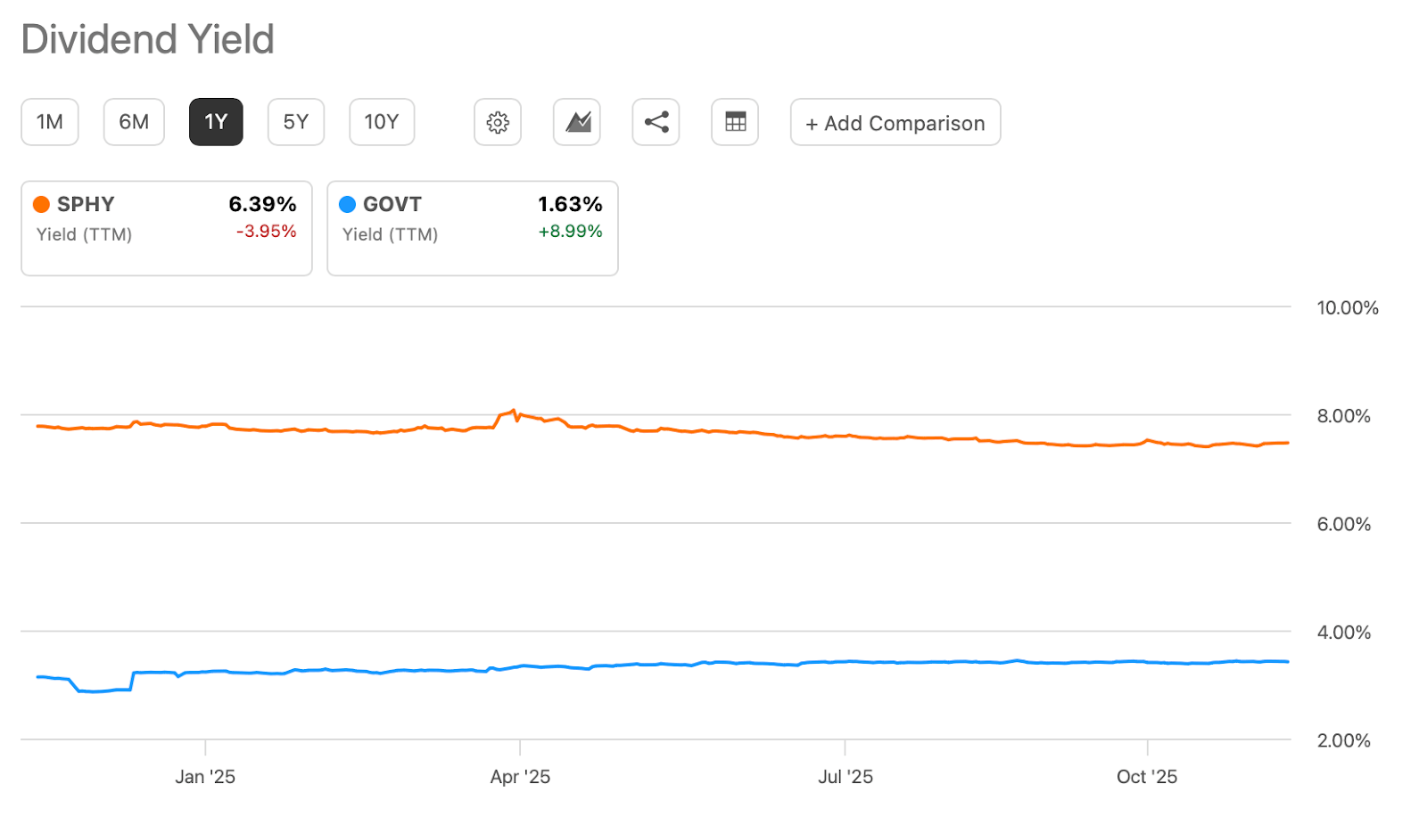Image resolution: width=1427 pixels, height=833 pixels.
Task: Switch to the 6M time range
Action: coord(134,122)
